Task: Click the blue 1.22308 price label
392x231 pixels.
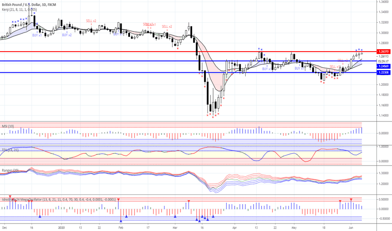Action: [384, 72]
